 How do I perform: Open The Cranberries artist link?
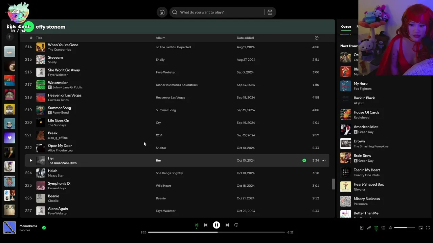[x=59, y=50]
